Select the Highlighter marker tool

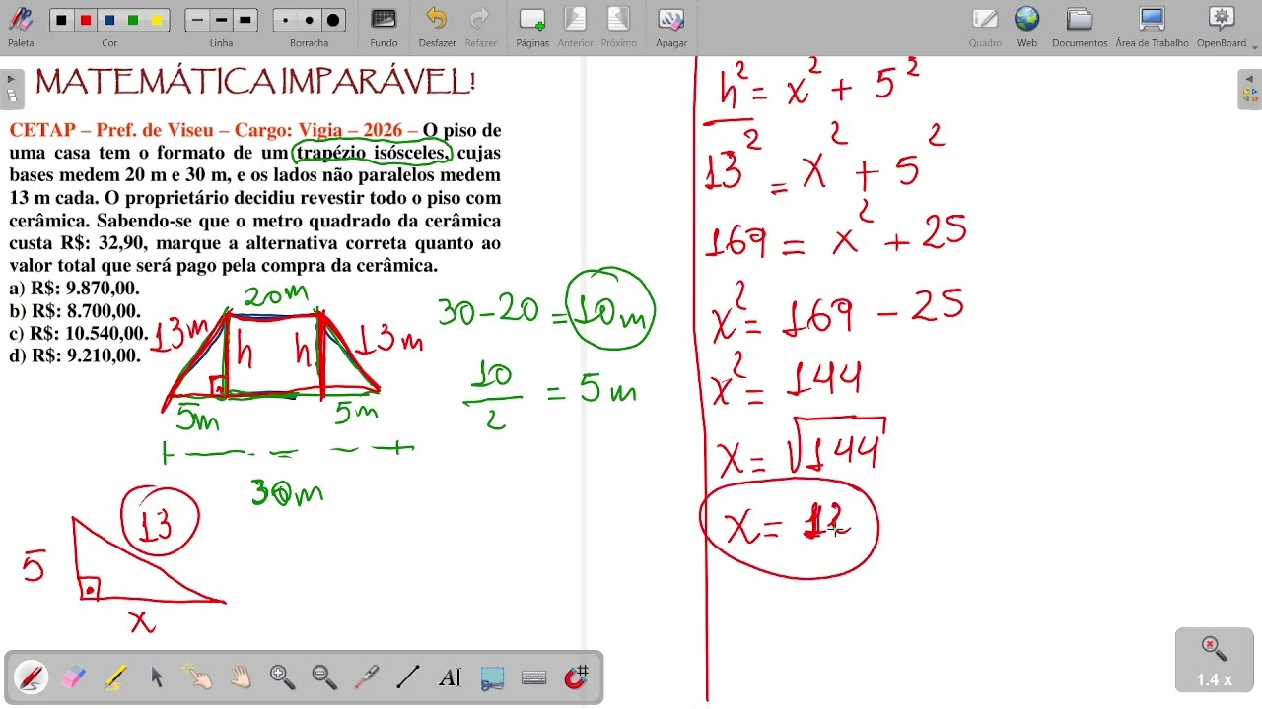click(x=115, y=677)
